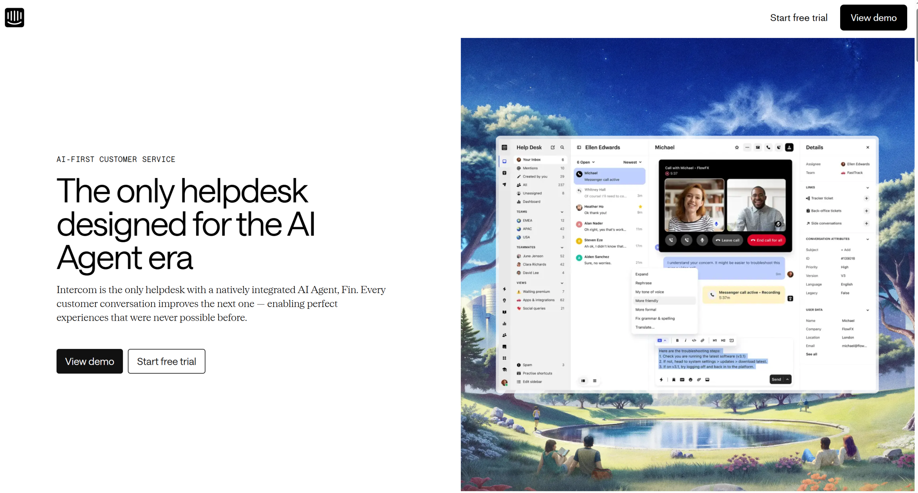Image resolution: width=918 pixels, height=493 pixels.
Task: Collapse the Teammates section chevron
Action: [x=562, y=247]
